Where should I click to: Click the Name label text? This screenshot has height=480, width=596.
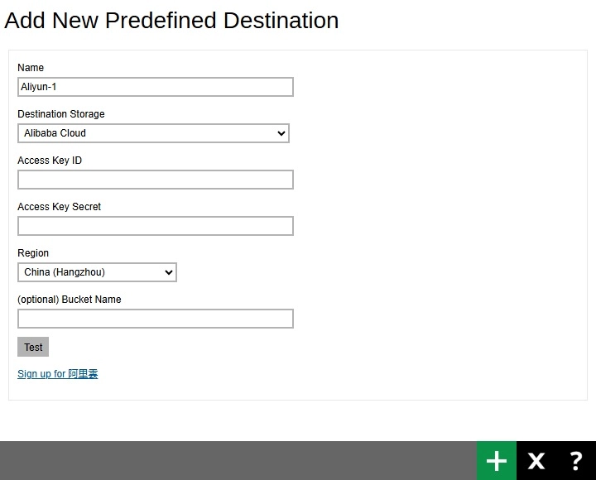(x=31, y=68)
